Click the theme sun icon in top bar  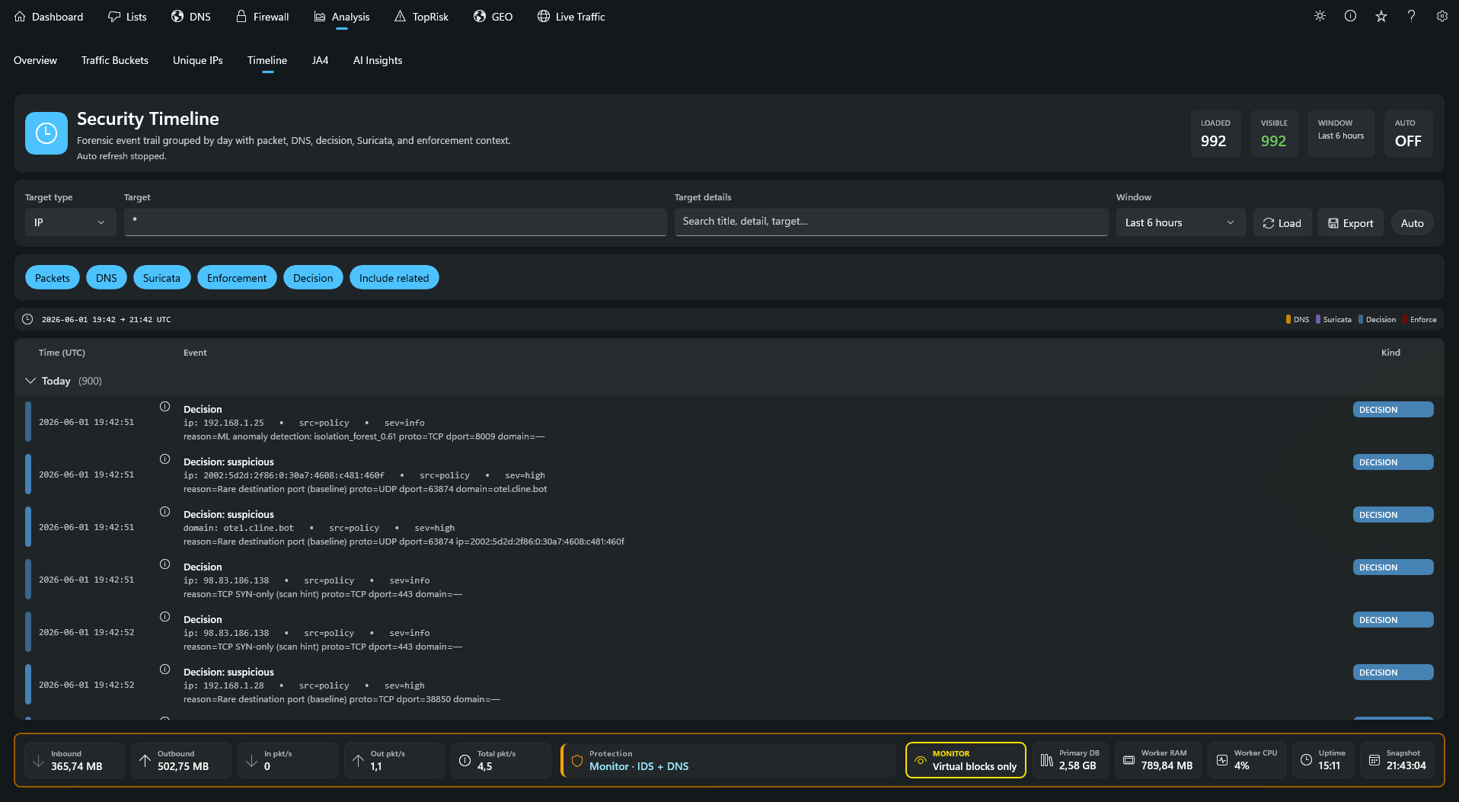coord(1320,16)
